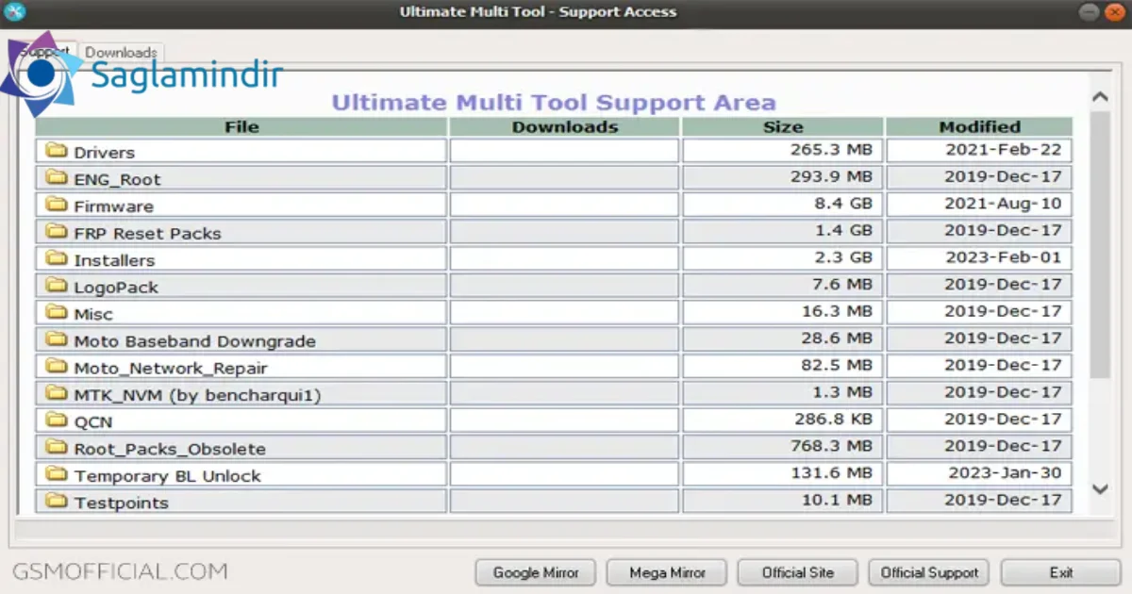Image resolution: width=1132 pixels, height=594 pixels.
Task: Click the 10.1 MB size cell
Action: click(x=783, y=500)
